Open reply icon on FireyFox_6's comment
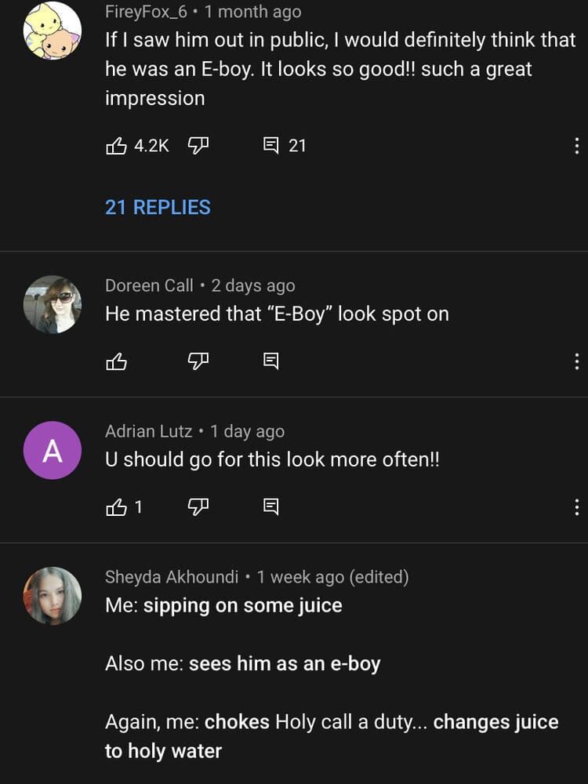The width and height of the screenshot is (588, 784). tap(271, 146)
